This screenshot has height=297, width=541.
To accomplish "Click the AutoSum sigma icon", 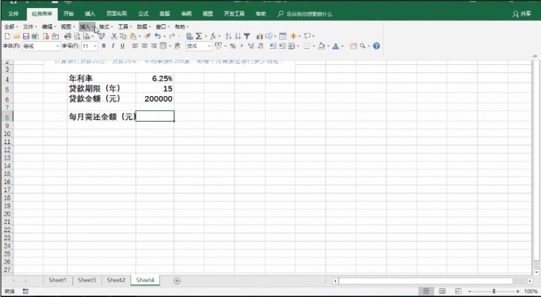I will (x=199, y=37).
